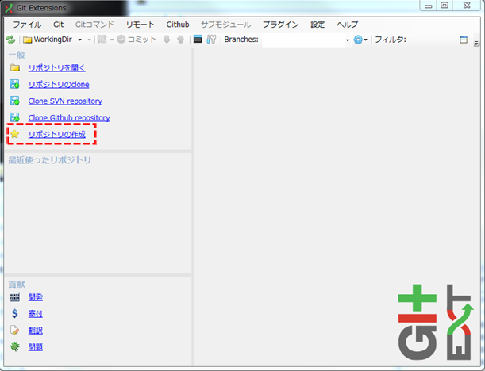Click the green refresh arrows icon
This screenshot has height=371, width=485.
[x=10, y=40]
